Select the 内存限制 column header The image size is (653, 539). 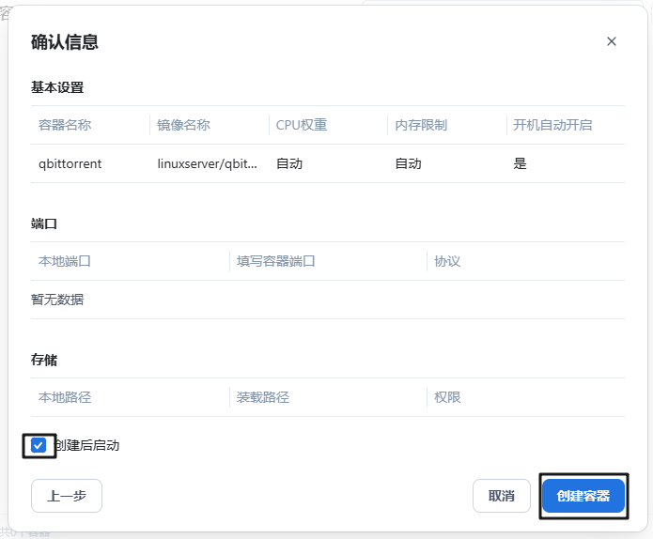pos(420,125)
